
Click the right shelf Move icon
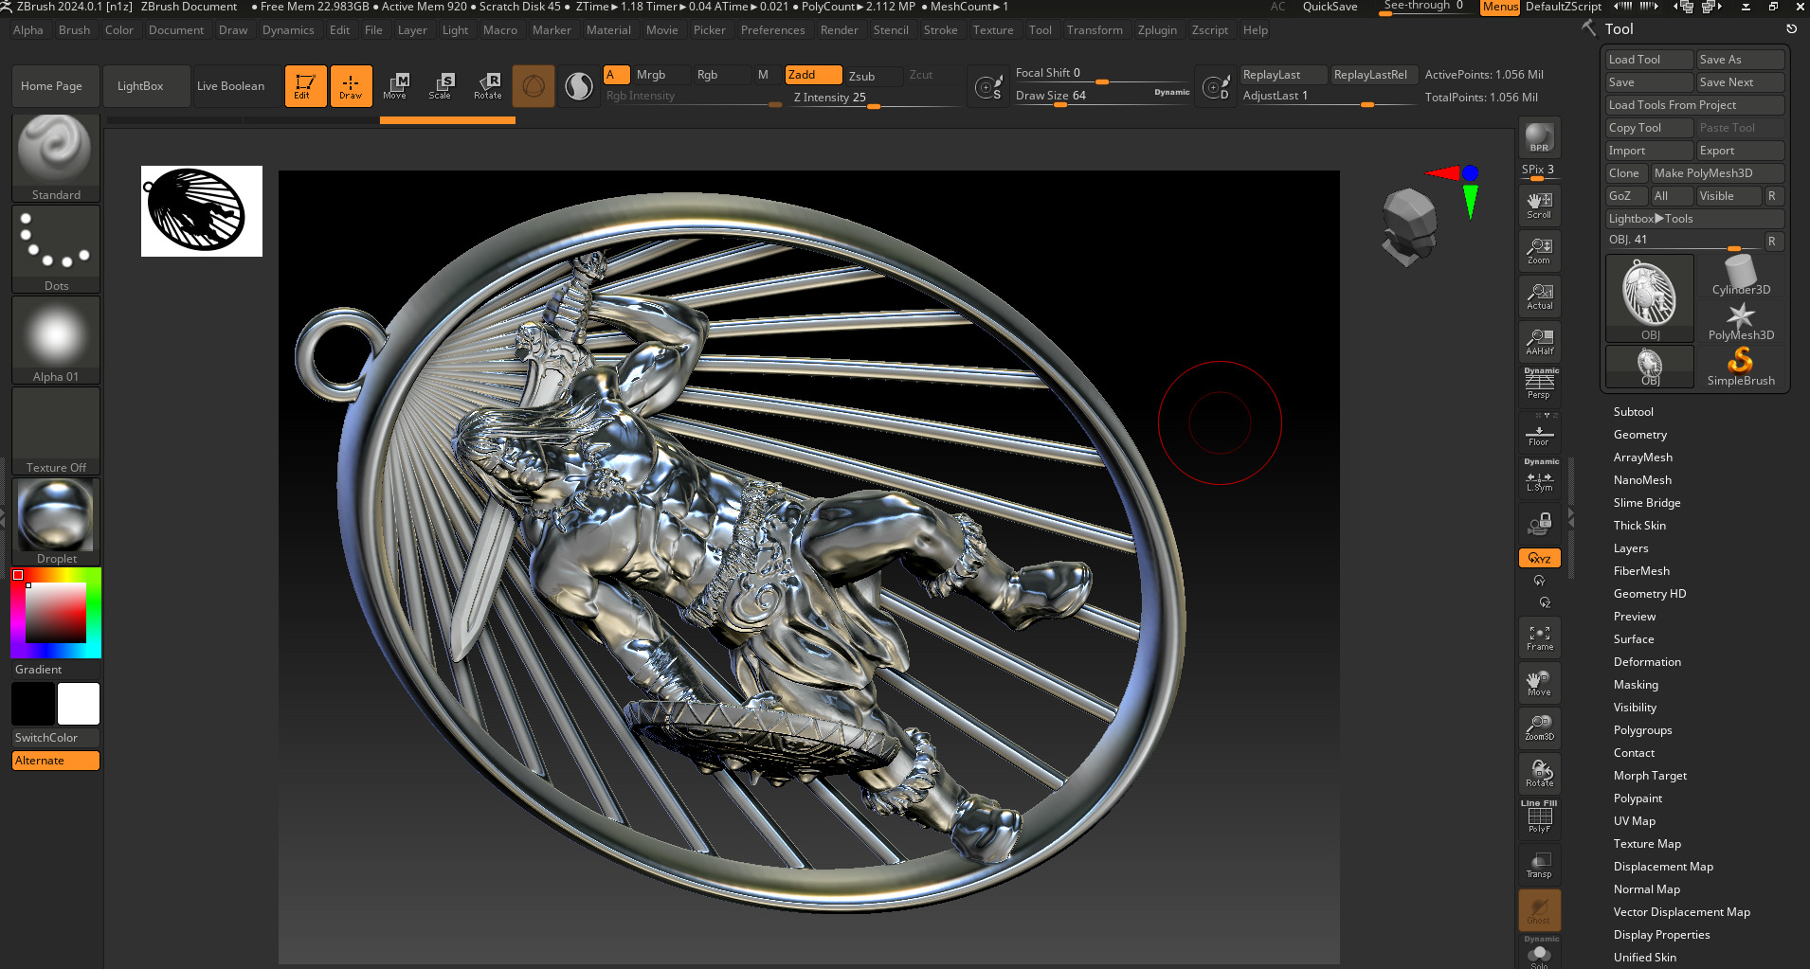coord(1539,683)
